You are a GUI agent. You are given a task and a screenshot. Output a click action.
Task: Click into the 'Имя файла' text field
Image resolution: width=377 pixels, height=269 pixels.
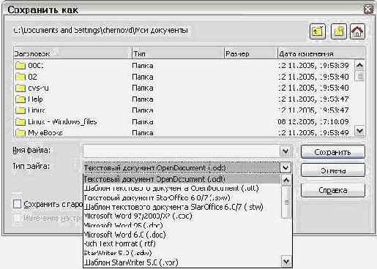pyautogui.click(x=182, y=151)
